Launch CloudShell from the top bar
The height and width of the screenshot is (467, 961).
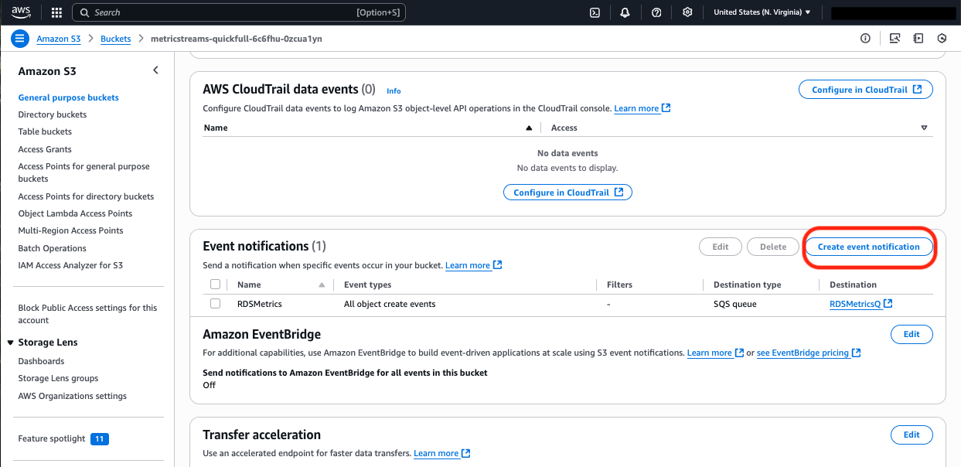595,12
